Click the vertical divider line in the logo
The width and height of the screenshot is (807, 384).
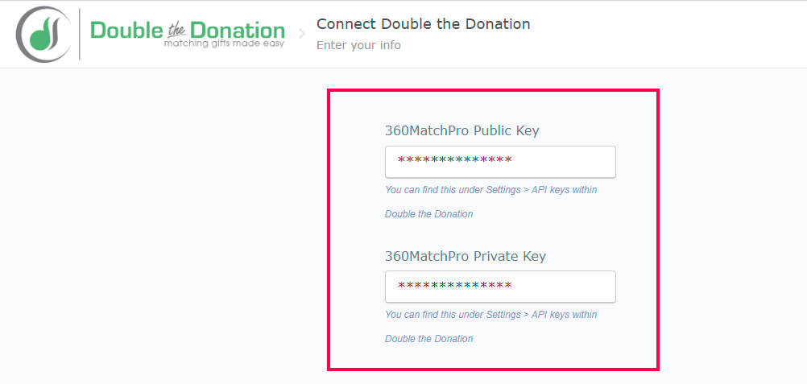[80, 34]
